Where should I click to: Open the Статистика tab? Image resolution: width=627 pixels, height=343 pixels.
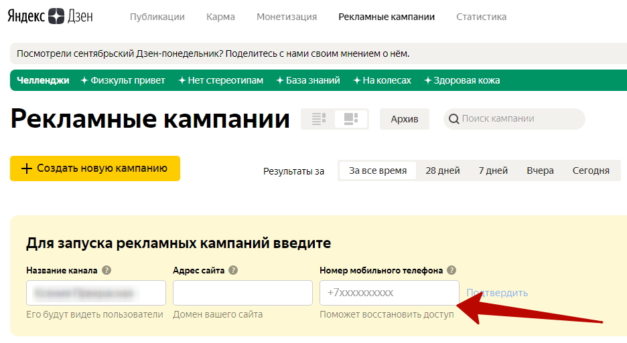coord(482,17)
